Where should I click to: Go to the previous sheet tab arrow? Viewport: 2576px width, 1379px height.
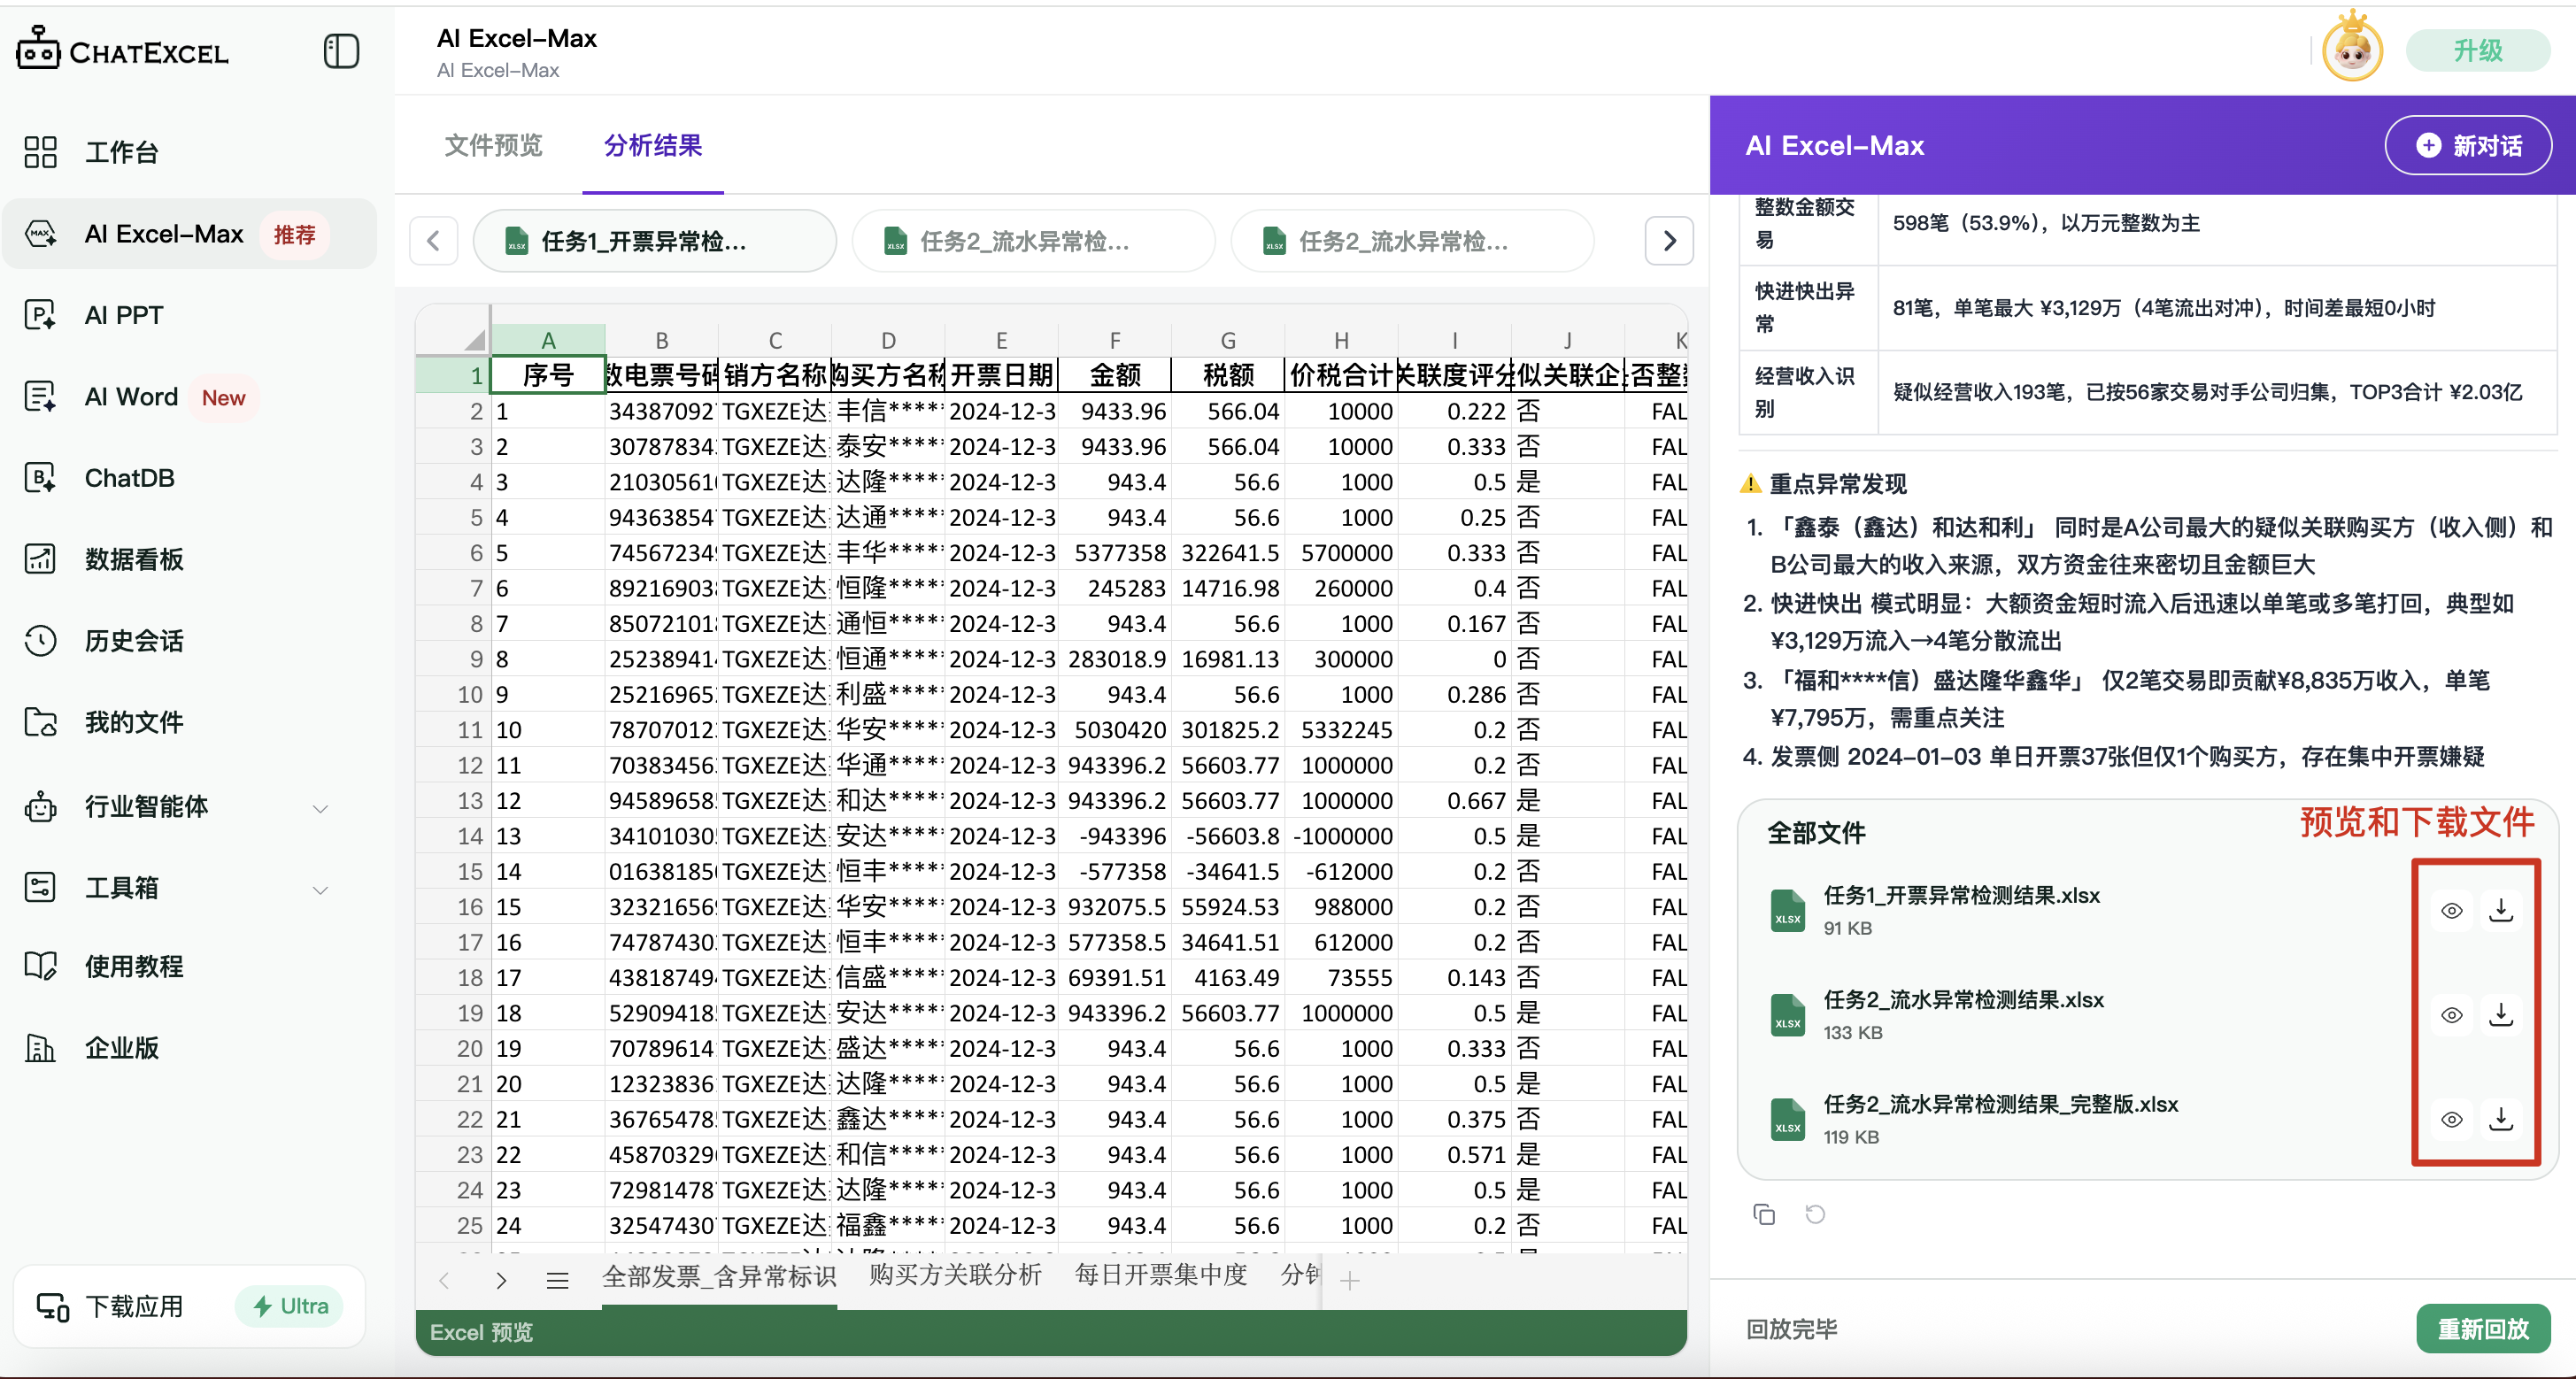pyautogui.click(x=445, y=1280)
